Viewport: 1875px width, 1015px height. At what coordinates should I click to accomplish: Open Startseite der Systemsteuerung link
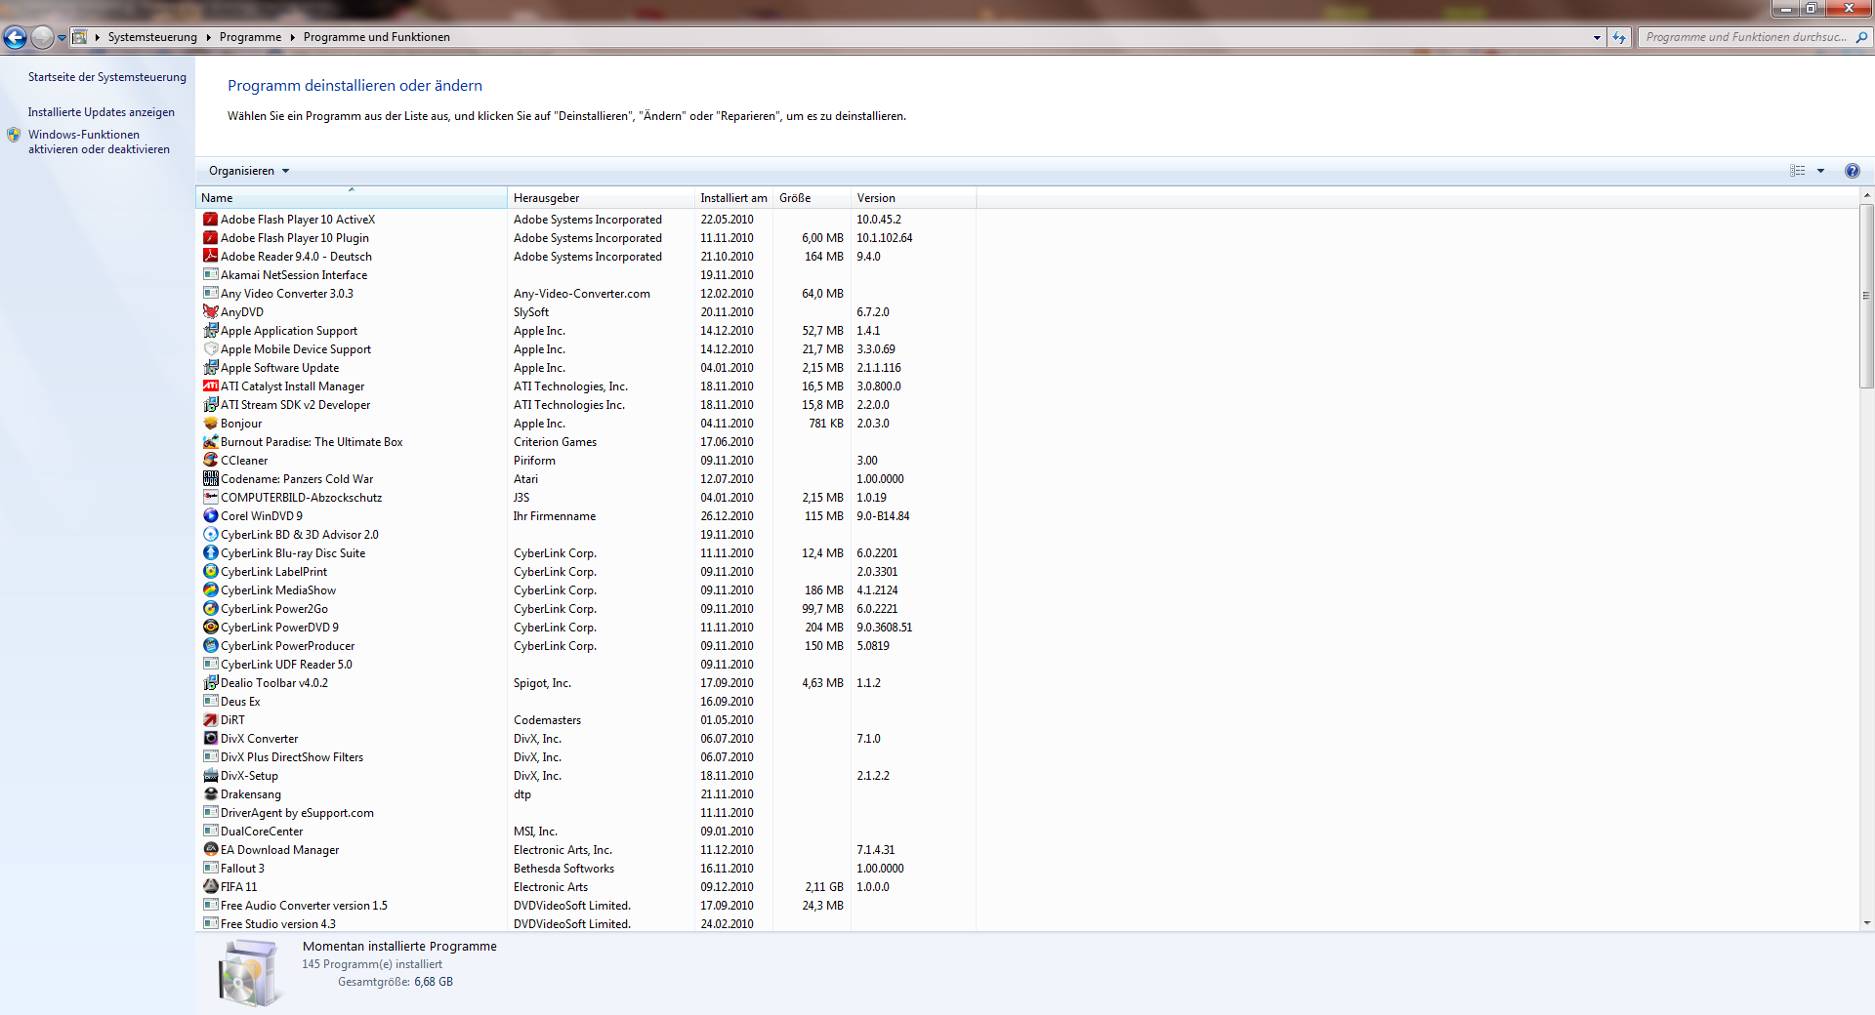(107, 77)
